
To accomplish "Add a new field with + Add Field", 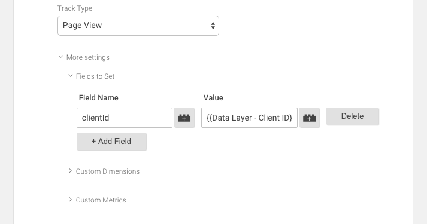I will [x=111, y=141].
